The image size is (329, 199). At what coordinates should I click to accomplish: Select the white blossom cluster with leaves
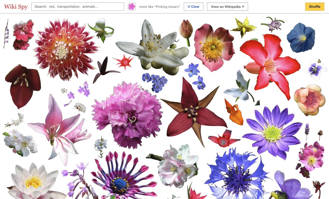tap(20, 143)
